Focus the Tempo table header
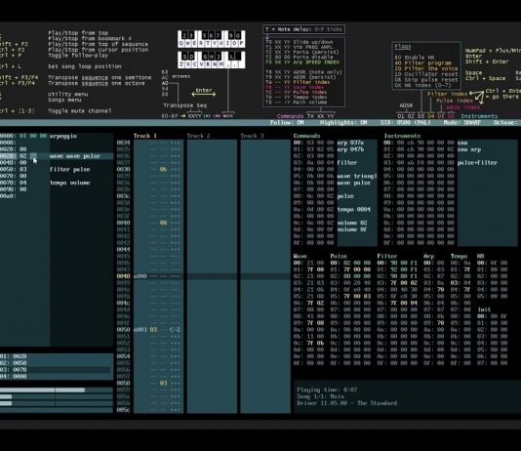This screenshot has height=451, width=521. (x=459, y=256)
